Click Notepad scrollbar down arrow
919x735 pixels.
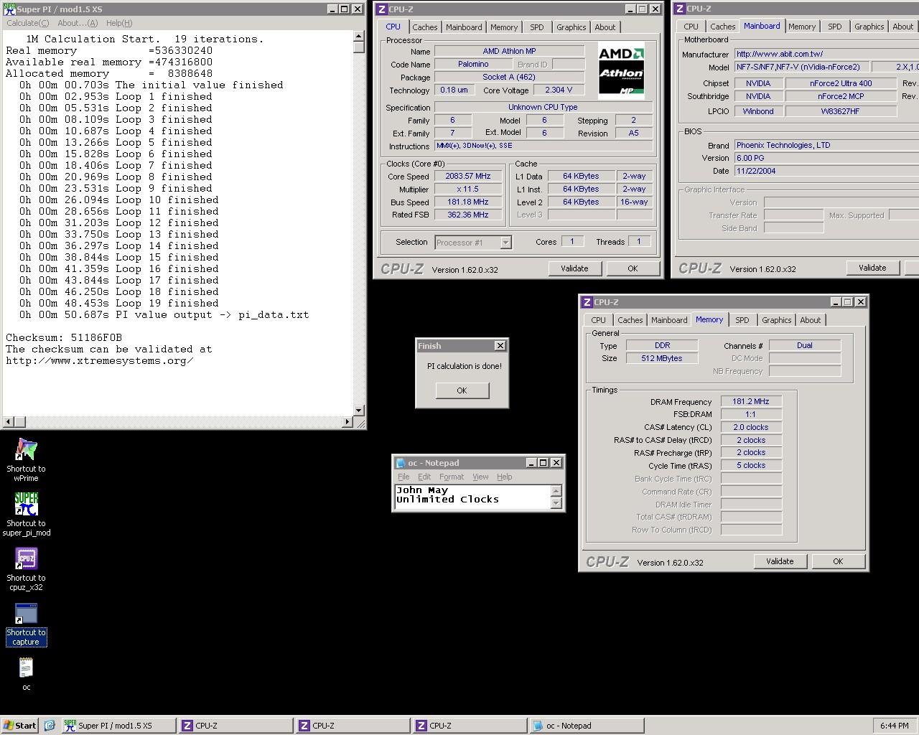click(x=556, y=503)
